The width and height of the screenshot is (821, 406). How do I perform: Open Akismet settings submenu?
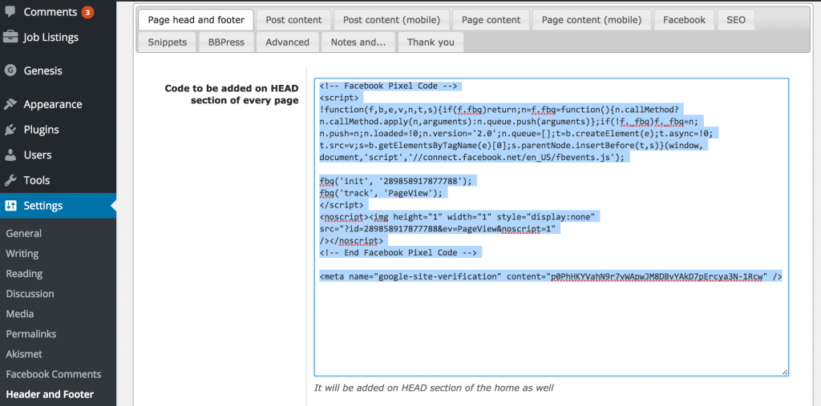23,354
